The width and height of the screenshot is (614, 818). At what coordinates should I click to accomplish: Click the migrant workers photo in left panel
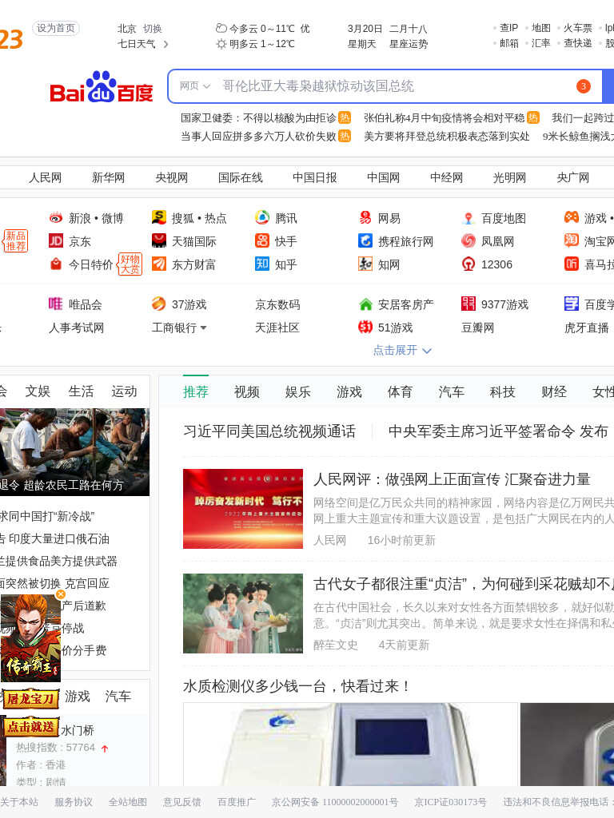tap(74, 452)
